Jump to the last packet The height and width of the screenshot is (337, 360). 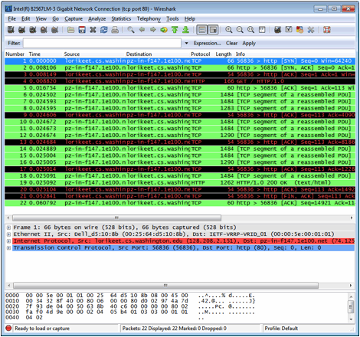coord(185,30)
